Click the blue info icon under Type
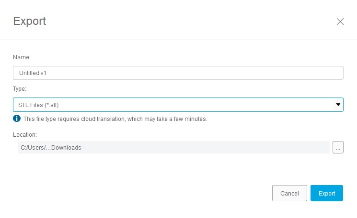Viewport: 357px width, 218px height. 17,119
